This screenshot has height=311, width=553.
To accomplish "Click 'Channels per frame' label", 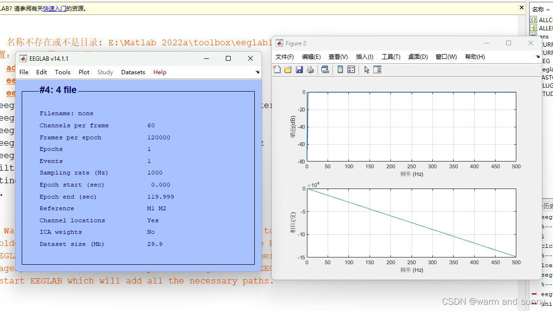I will pyautogui.click(x=74, y=125).
